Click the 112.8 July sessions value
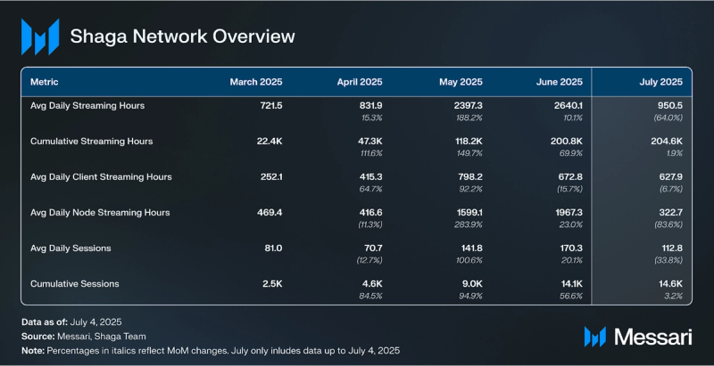This screenshot has height=366, width=714. click(x=671, y=248)
